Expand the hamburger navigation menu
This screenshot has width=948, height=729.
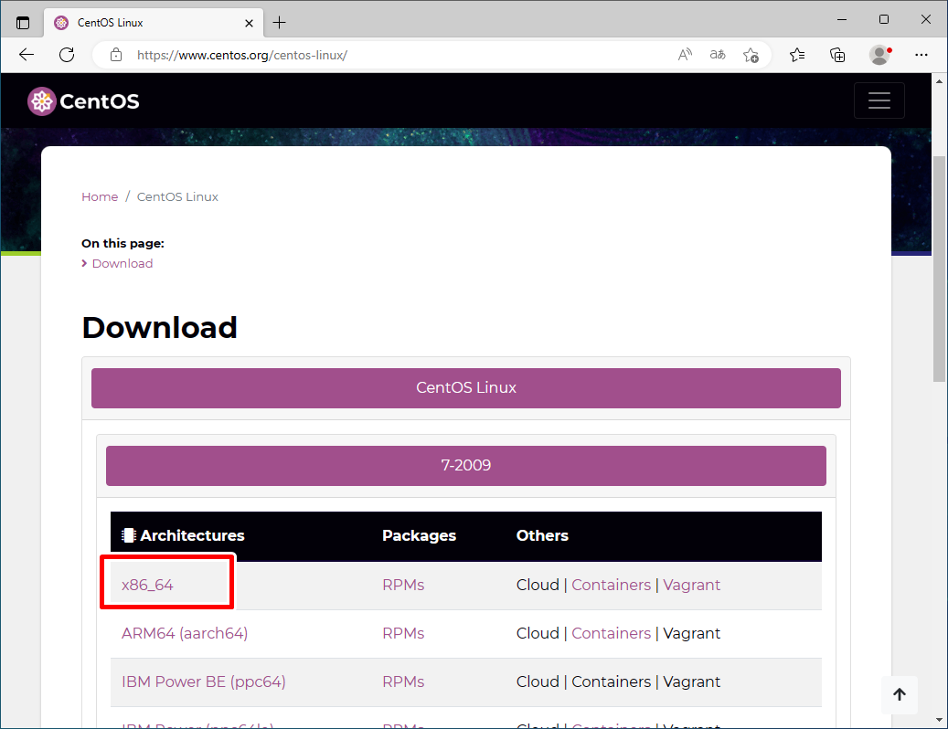coord(879,100)
